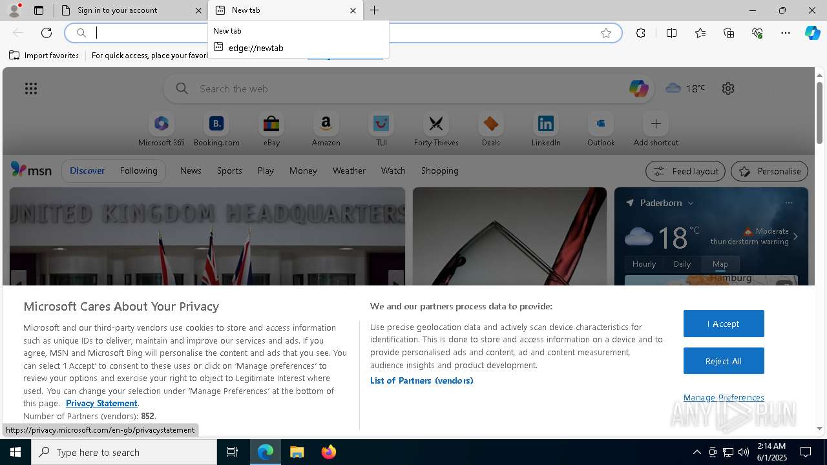Viewport: 827px width, 465px height.
Task: Open List of Partners (vendors) link
Action: (x=421, y=380)
